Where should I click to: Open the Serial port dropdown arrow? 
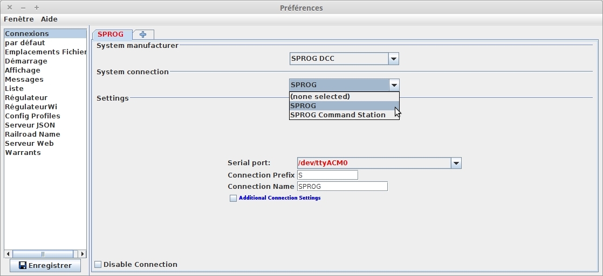tap(456, 163)
